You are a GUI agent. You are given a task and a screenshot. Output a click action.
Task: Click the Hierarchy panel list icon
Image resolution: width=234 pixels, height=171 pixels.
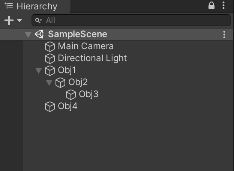(x=9, y=6)
